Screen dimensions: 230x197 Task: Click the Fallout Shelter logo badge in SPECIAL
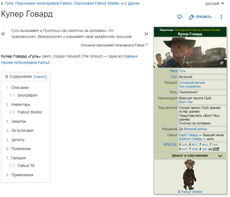click(x=214, y=149)
